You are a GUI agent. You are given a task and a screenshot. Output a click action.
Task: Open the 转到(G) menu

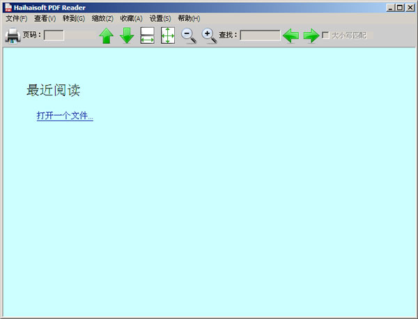(73, 18)
